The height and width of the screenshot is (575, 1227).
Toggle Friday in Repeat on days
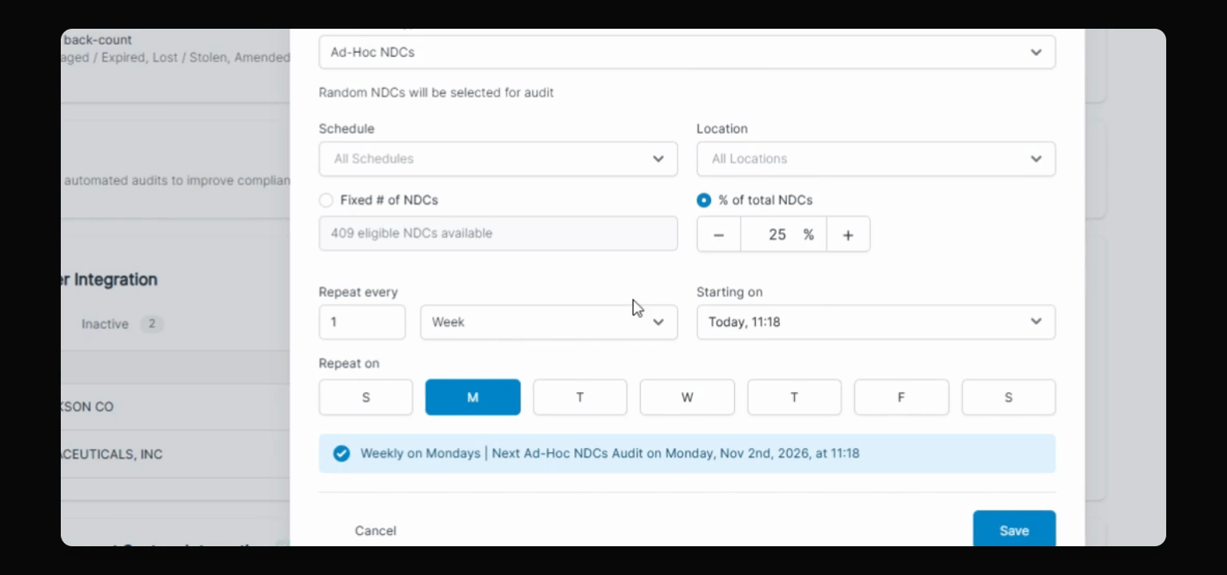tap(901, 397)
